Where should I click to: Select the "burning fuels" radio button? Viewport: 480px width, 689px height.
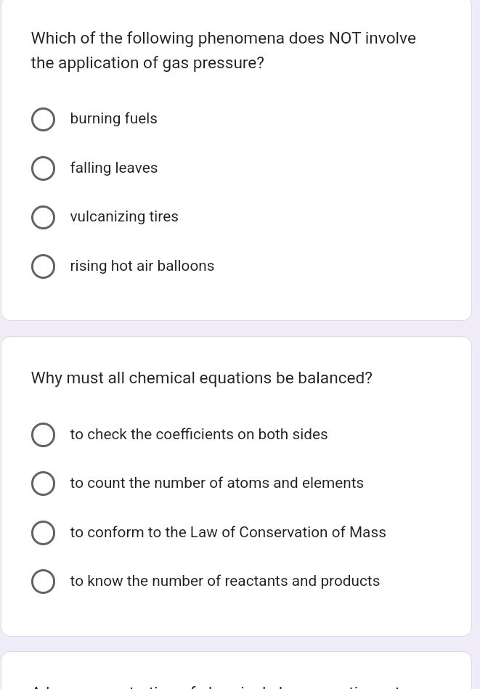(x=43, y=119)
